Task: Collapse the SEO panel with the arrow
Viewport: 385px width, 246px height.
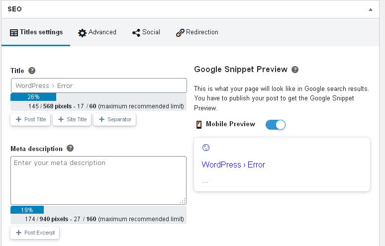Action: tap(371, 9)
